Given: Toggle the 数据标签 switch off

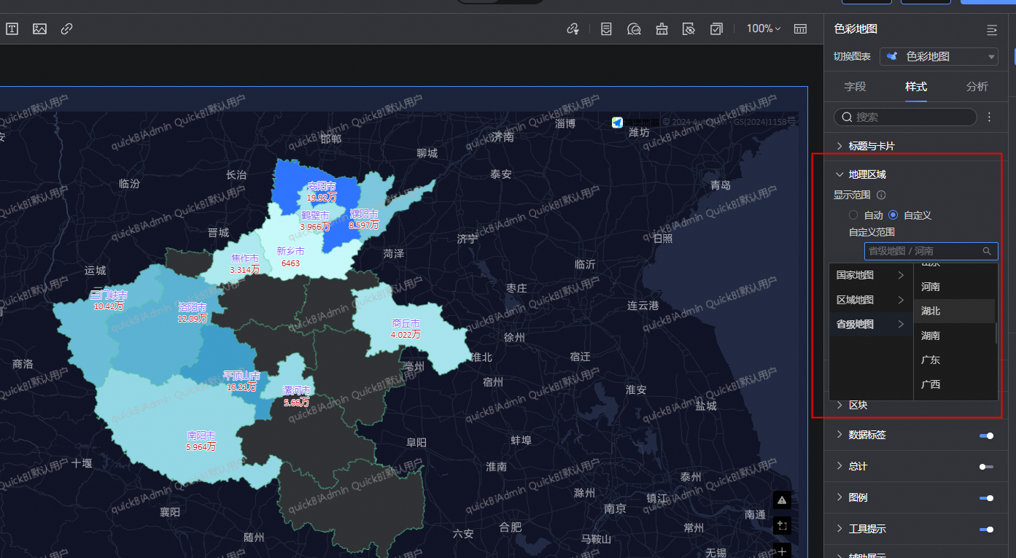Looking at the screenshot, I should click(986, 435).
